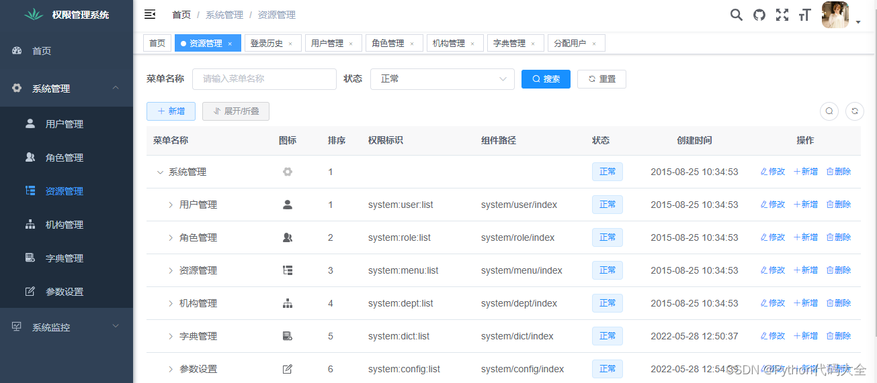Open 角色管理 in the sidebar
This screenshot has height=383, width=877.
[x=67, y=158]
